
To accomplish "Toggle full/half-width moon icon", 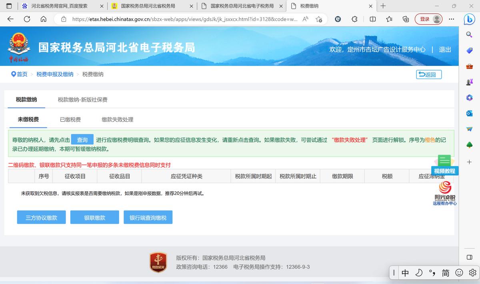I will 418,273.
